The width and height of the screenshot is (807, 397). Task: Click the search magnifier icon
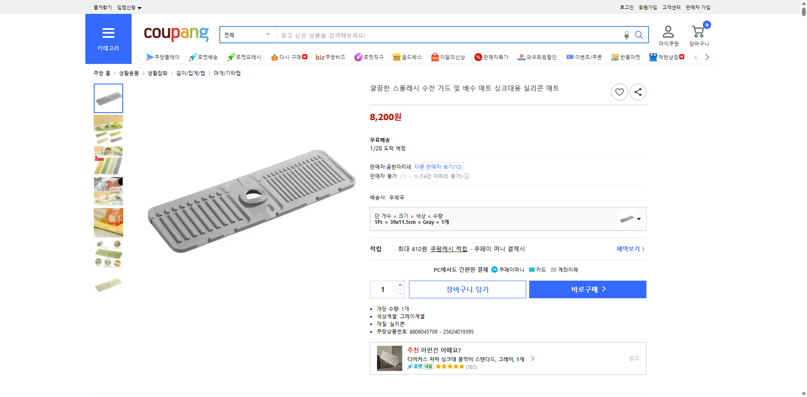pos(638,35)
